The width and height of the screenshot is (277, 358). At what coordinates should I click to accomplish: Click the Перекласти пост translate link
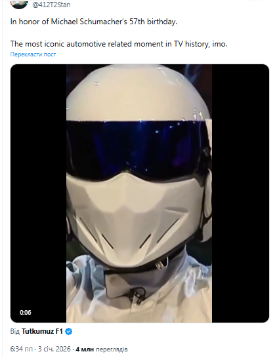33,54
